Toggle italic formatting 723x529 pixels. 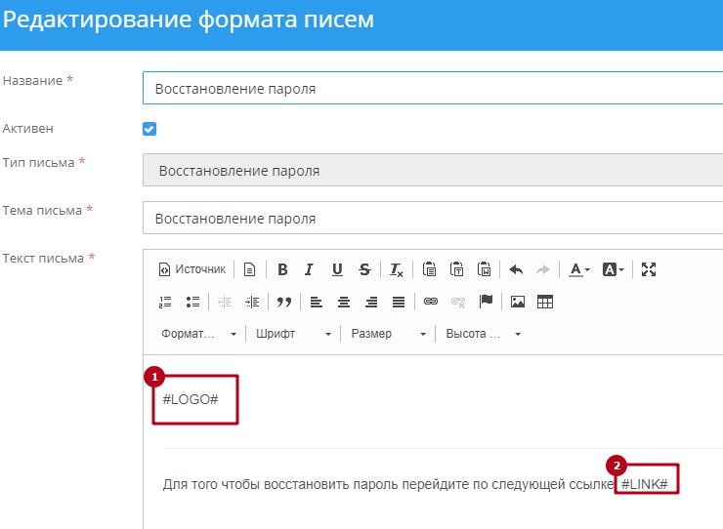pos(310,269)
